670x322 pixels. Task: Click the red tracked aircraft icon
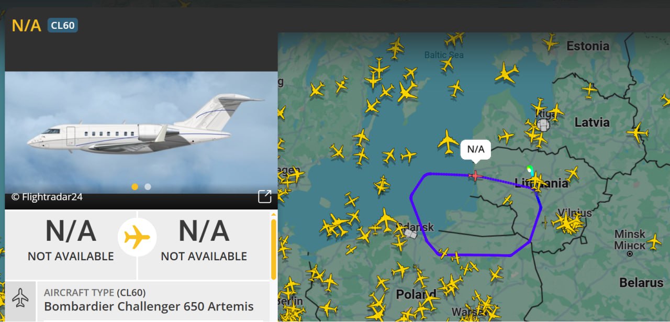point(475,175)
